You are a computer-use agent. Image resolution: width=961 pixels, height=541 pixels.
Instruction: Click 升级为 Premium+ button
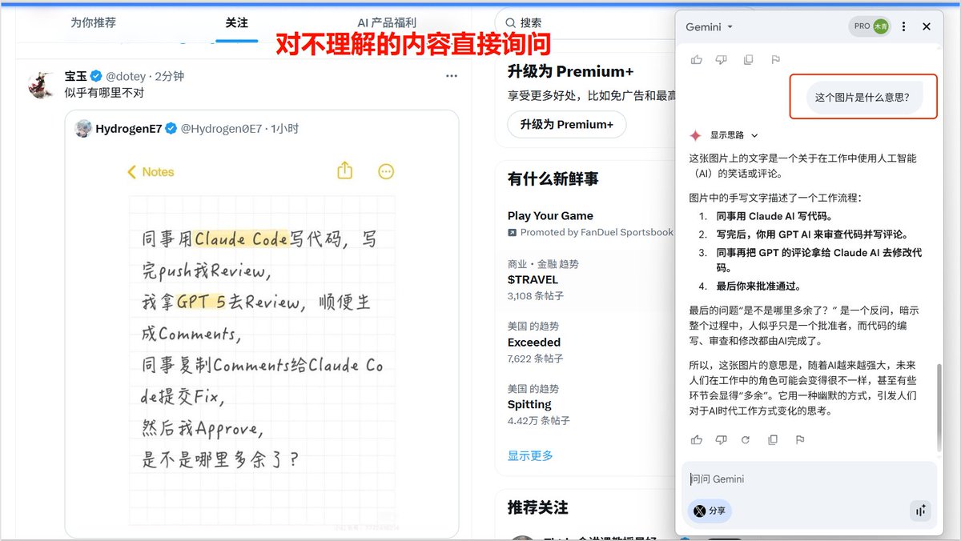point(567,124)
